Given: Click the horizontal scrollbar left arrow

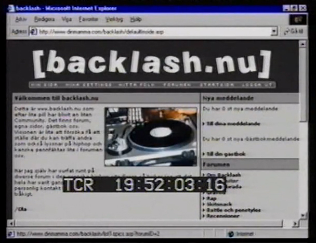Looking at the screenshot, I should tap(11, 223).
